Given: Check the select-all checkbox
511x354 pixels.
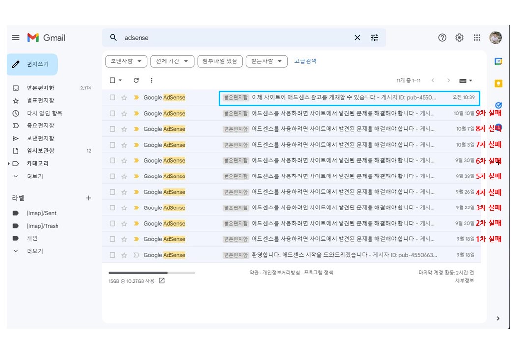Looking at the screenshot, I should click(113, 80).
